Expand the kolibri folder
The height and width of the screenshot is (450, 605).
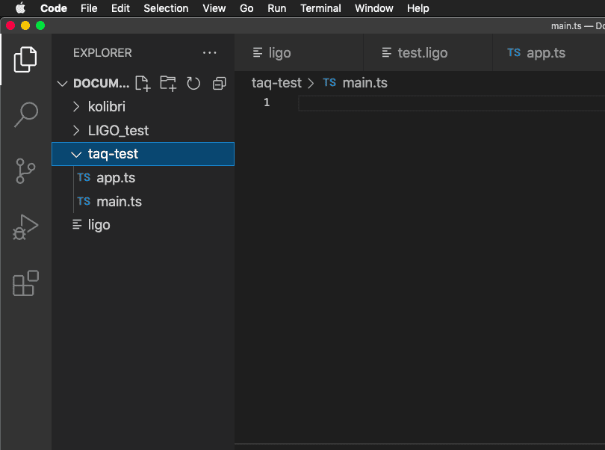[x=106, y=107]
